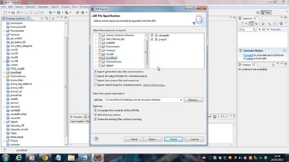The image size is (289, 162).
Task: Click the JAR Export help question icon
Action: 96,139
